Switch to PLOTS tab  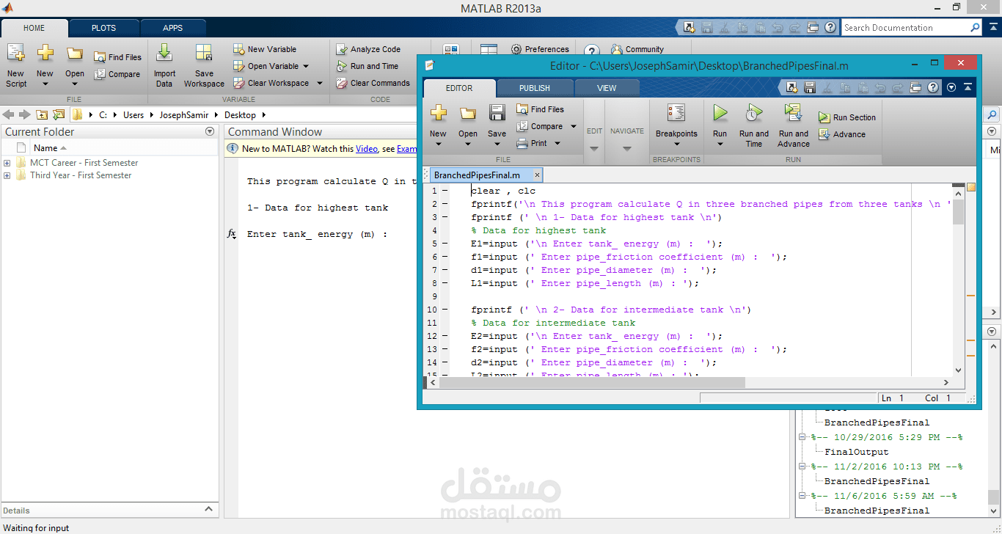click(x=103, y=28)
